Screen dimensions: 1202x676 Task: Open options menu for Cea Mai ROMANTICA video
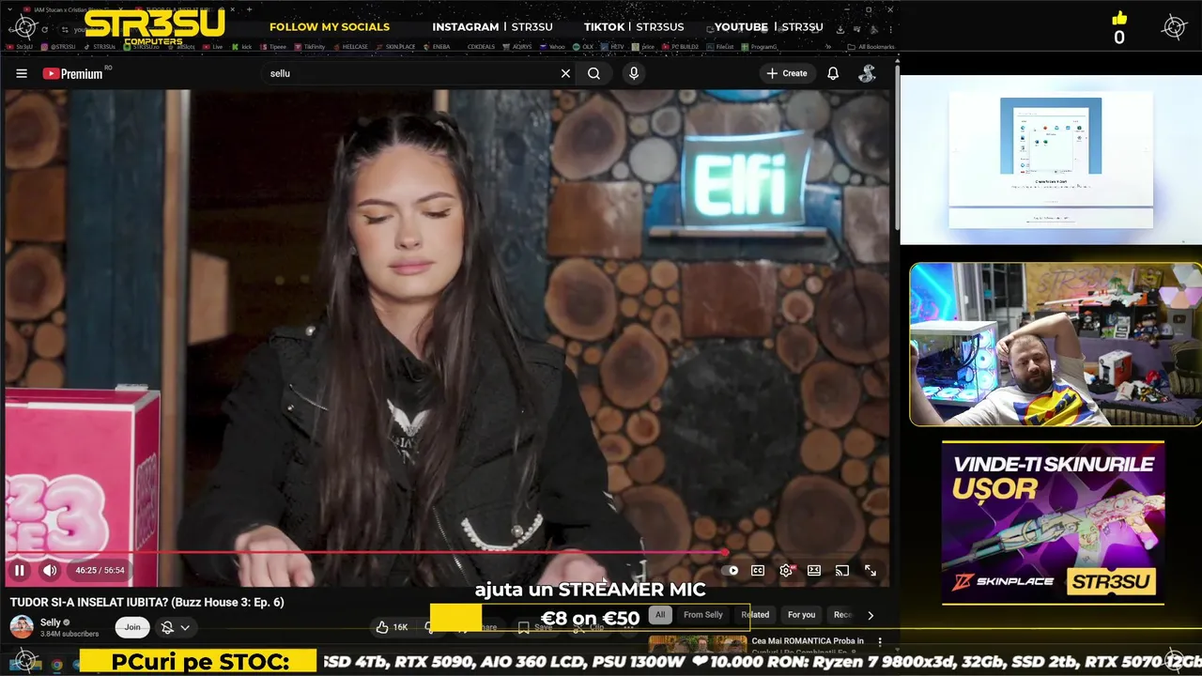880,642
